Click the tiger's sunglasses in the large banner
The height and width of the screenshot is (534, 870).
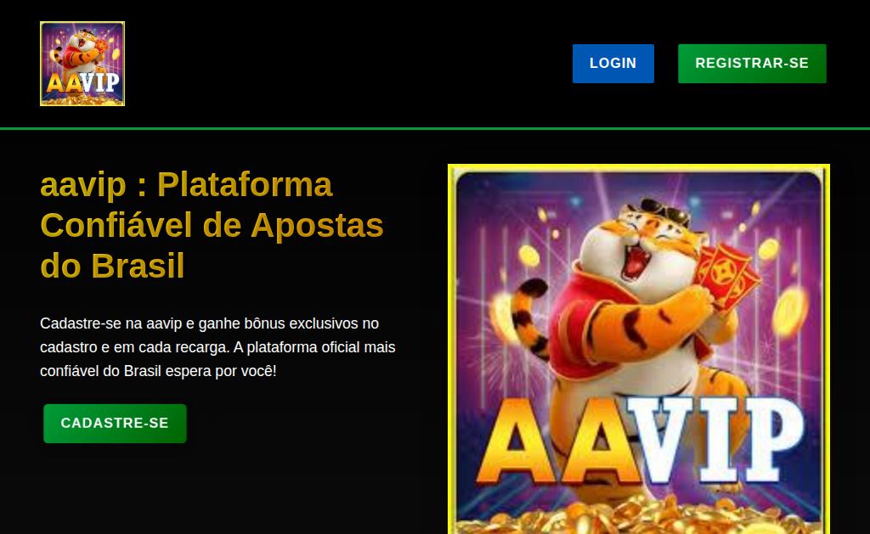pyautogui.click(x=664, y=211)
